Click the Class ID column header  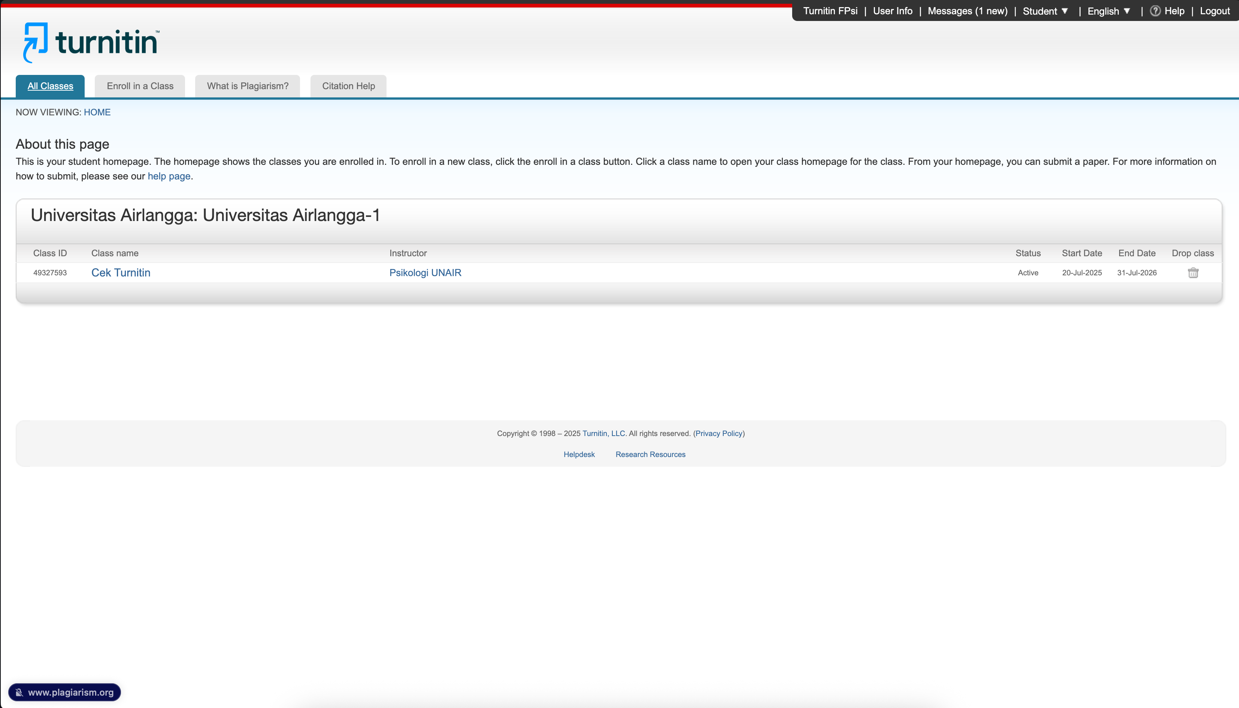(50, 253)
